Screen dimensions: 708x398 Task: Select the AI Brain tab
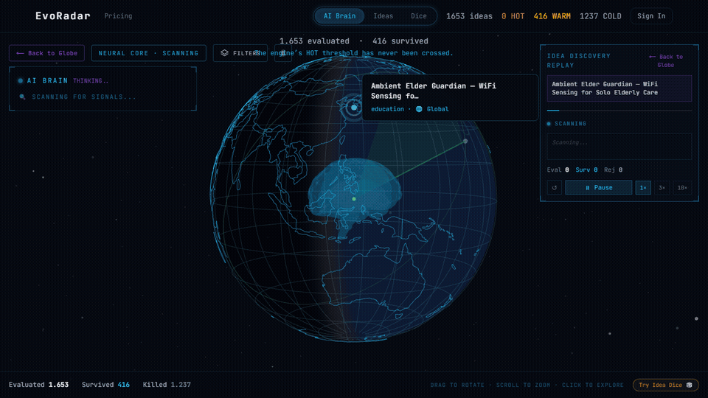click(x=339, y=16)
